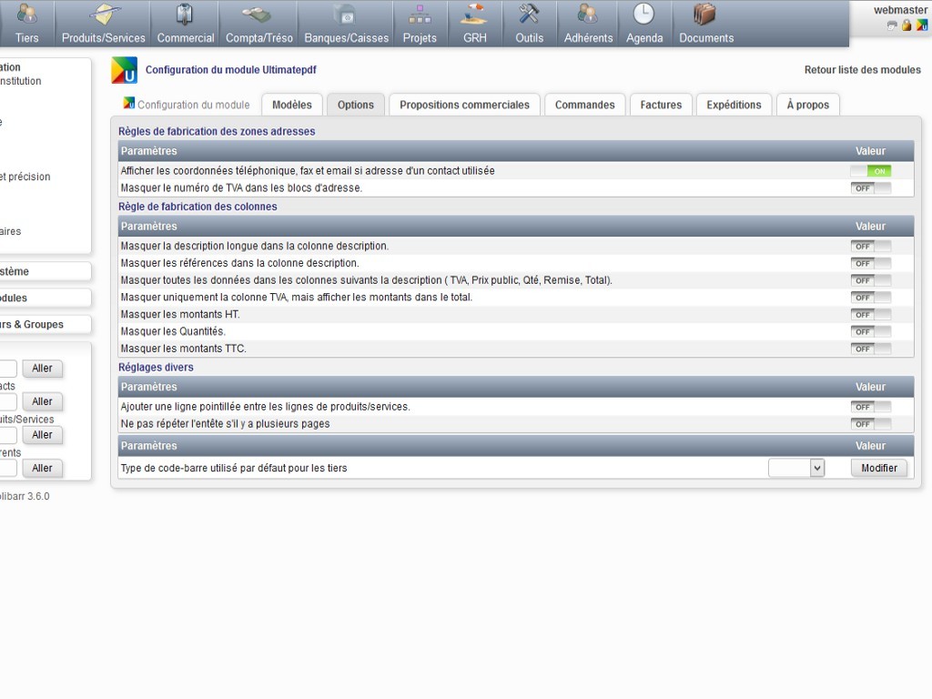Screen dimensions: 932x699
Task: Open the Produits/Services menu icon
Action: pos(104,15)
